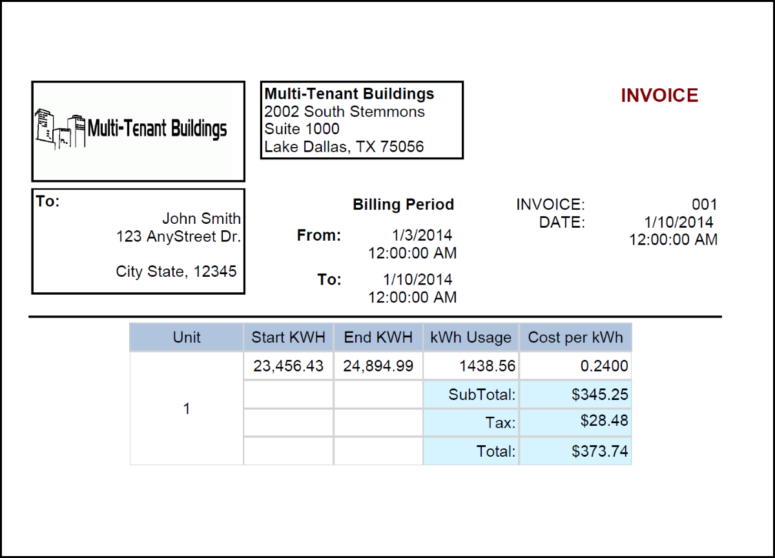Click invoice number 001
This screenshot has height=558, width=775.
[x=704, y=205]
